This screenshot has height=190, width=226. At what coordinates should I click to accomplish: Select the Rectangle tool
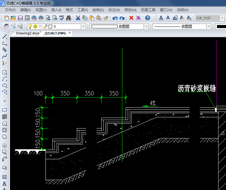coord(5,110)
